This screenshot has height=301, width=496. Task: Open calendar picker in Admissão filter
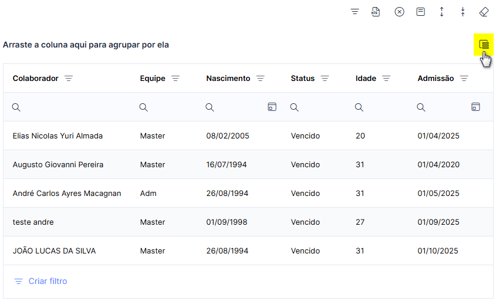pos(475,107)
